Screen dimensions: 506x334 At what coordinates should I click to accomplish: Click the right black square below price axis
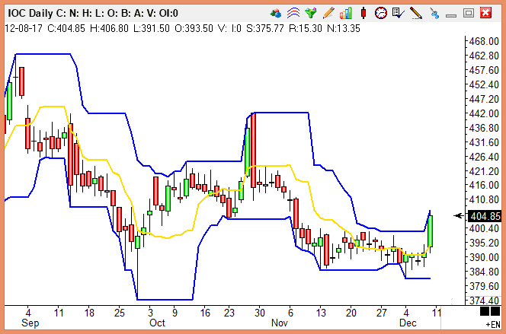click(x=496, y=311)
